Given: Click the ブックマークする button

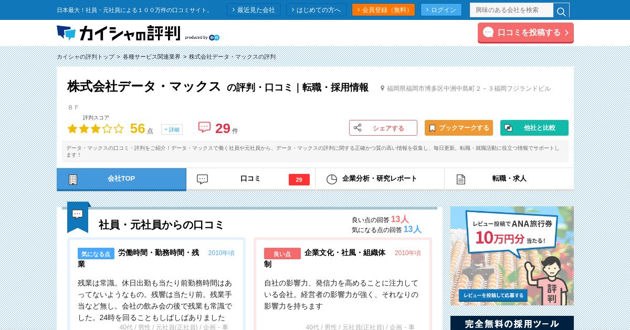Looking at the screenshot, I should pyautogui.click(x=459, y=128).
